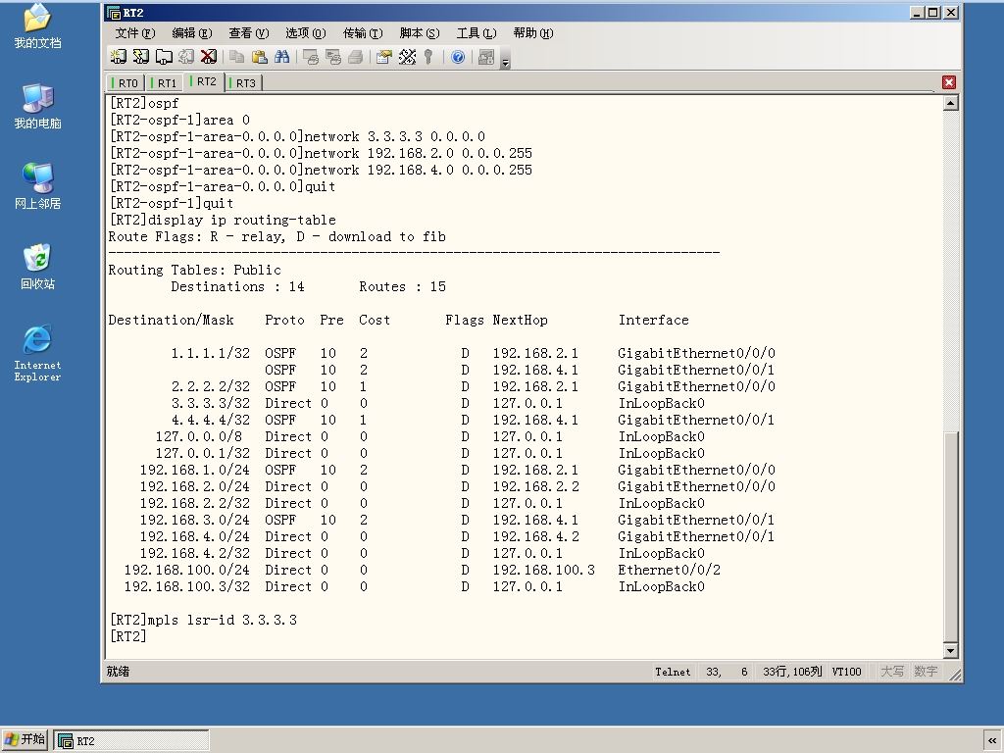The width and height of the screenshot is (1004, 753).
Task: Click the Paste clipboard icon
Action: tap(259, 57)
